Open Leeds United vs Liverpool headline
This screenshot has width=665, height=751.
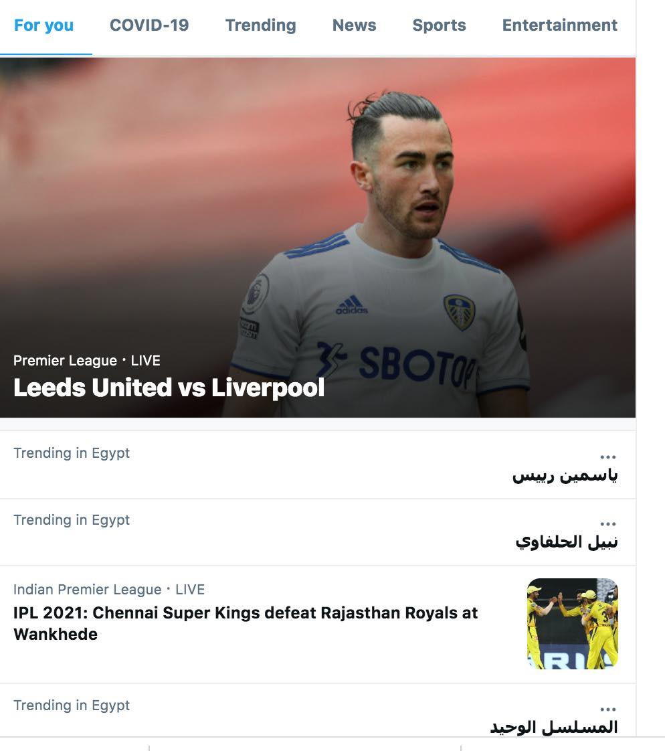pos(169,388)
